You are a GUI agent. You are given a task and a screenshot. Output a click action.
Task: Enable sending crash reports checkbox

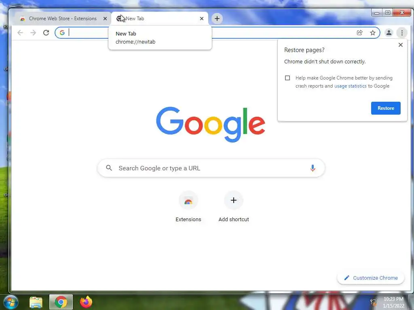[287, 78]
